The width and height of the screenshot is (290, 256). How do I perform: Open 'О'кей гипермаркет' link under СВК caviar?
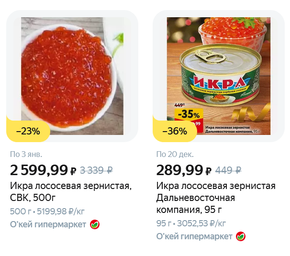48,224
